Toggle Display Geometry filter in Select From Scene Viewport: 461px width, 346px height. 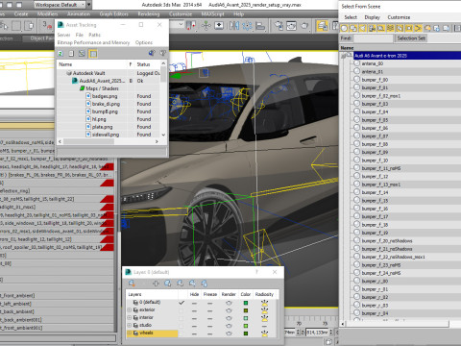point(344,28)
